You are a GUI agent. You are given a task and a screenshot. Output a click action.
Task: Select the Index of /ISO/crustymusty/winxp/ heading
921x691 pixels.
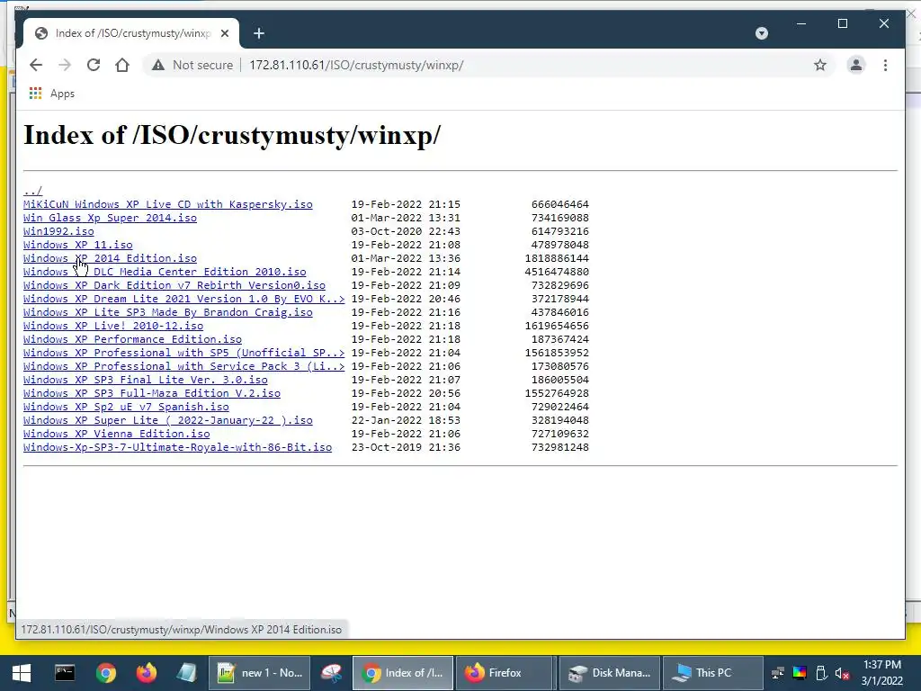tap(232, 135)
